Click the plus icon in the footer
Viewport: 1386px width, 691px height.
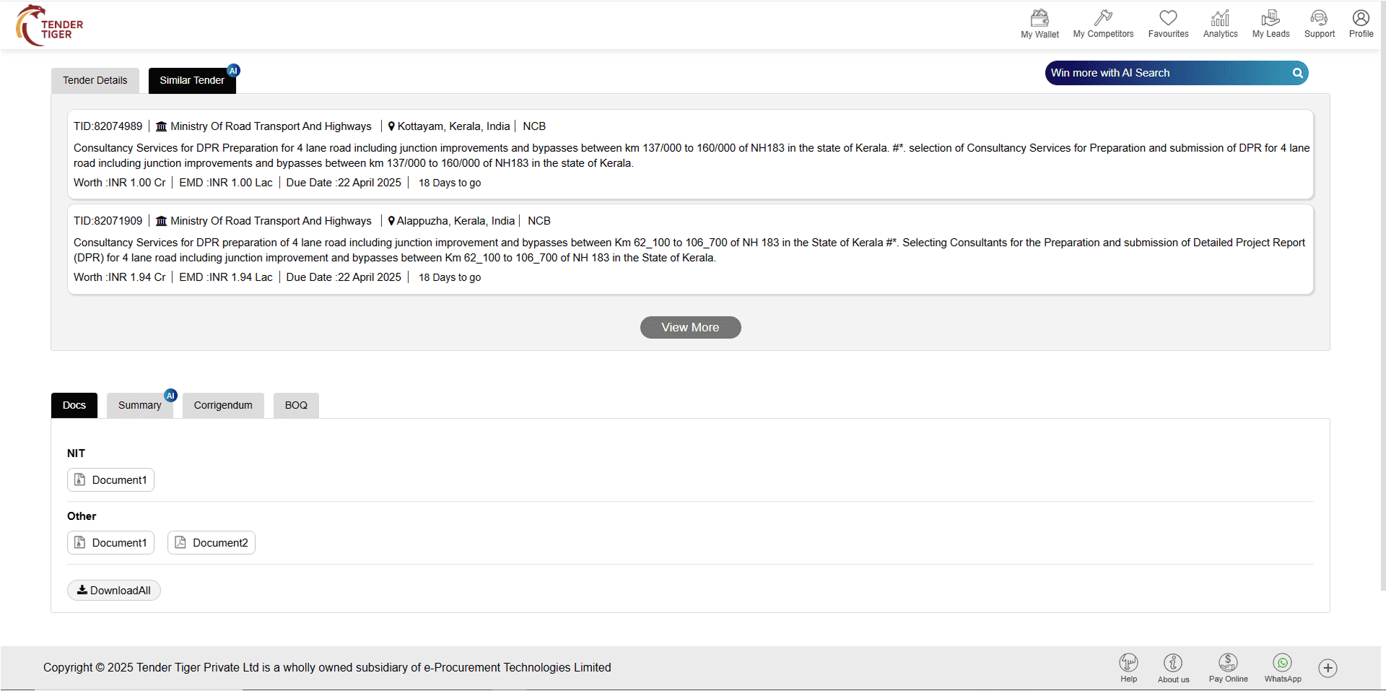click(x=1328, y=668)
